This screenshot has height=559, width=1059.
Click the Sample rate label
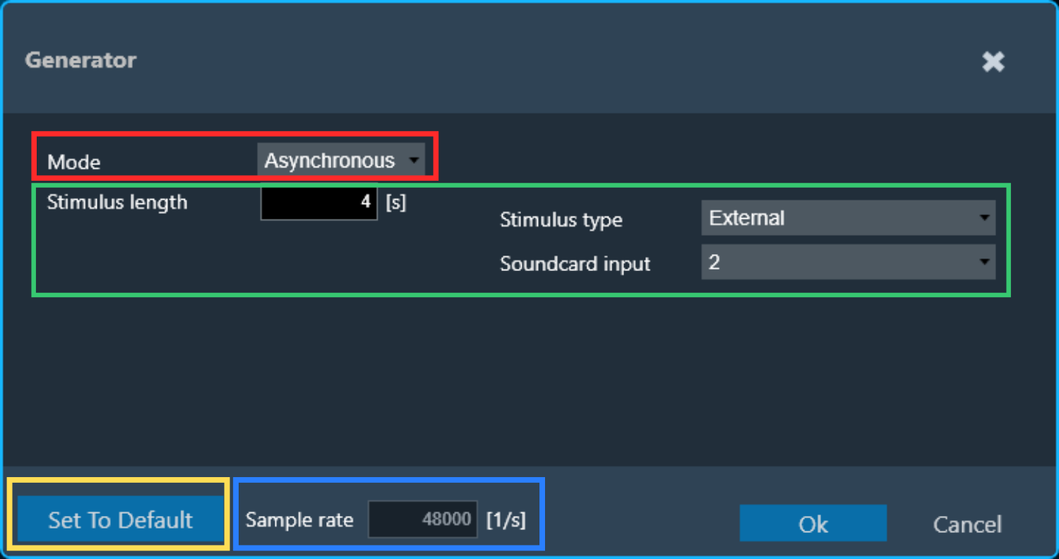pyautogui.click(x=299, y=520)
